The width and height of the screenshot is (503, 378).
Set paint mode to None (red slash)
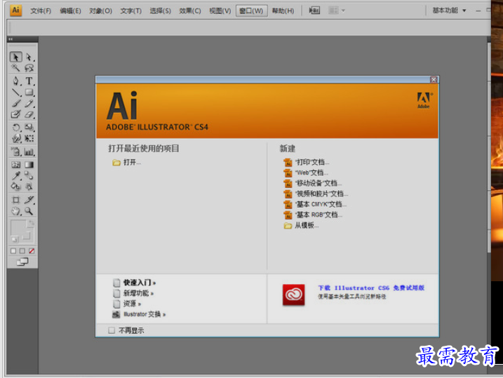[x=32, y=251]
